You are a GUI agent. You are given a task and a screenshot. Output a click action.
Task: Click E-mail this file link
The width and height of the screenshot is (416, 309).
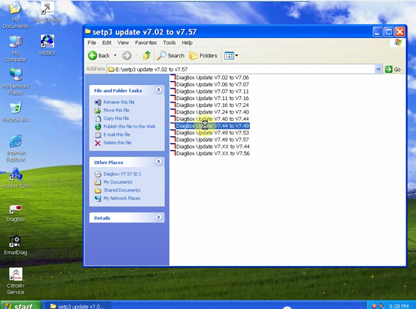click(117, 134)
